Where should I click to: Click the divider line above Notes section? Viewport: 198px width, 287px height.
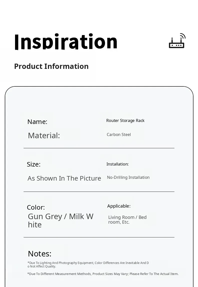pyautogui.click(x=99, y=237)
